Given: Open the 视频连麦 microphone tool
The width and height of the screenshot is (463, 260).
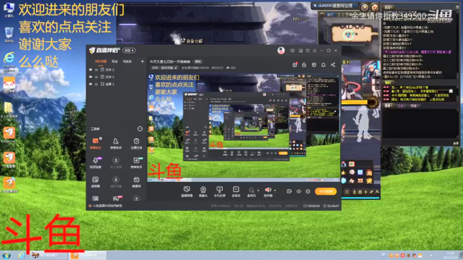Looking at the screenshot, I should (x=95, y=163).
